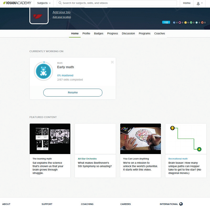The image size is (210, 207).
Task: Open the brain drawing video thumbnail
Action: [x=140, y=139]
